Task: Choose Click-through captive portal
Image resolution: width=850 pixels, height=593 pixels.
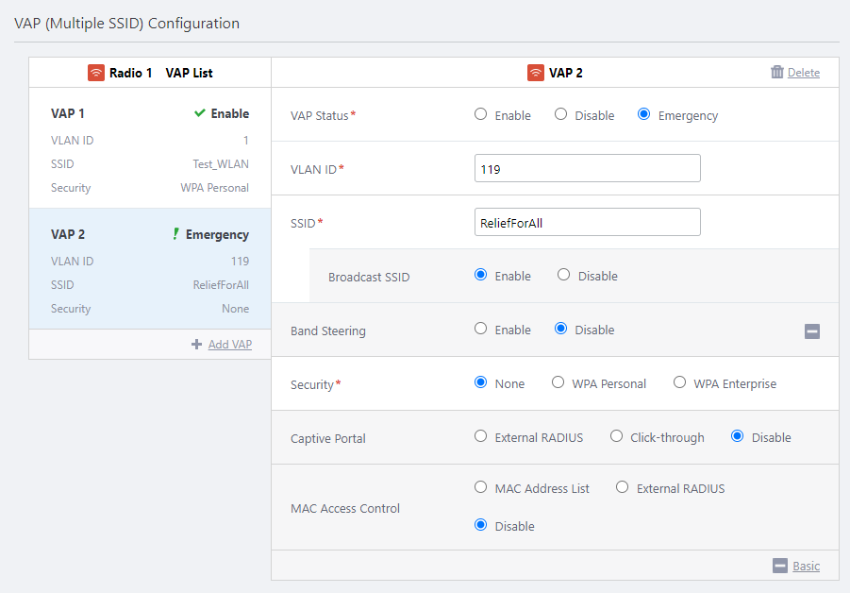Action: click(x=617, y=437)
